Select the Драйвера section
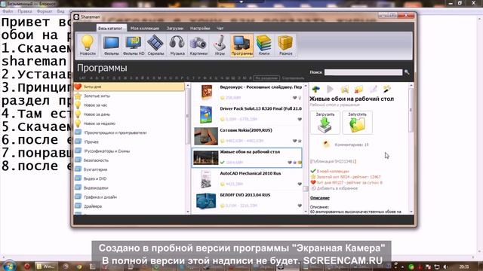Screen dimensions: 483x271 click(x=129, y=206)
